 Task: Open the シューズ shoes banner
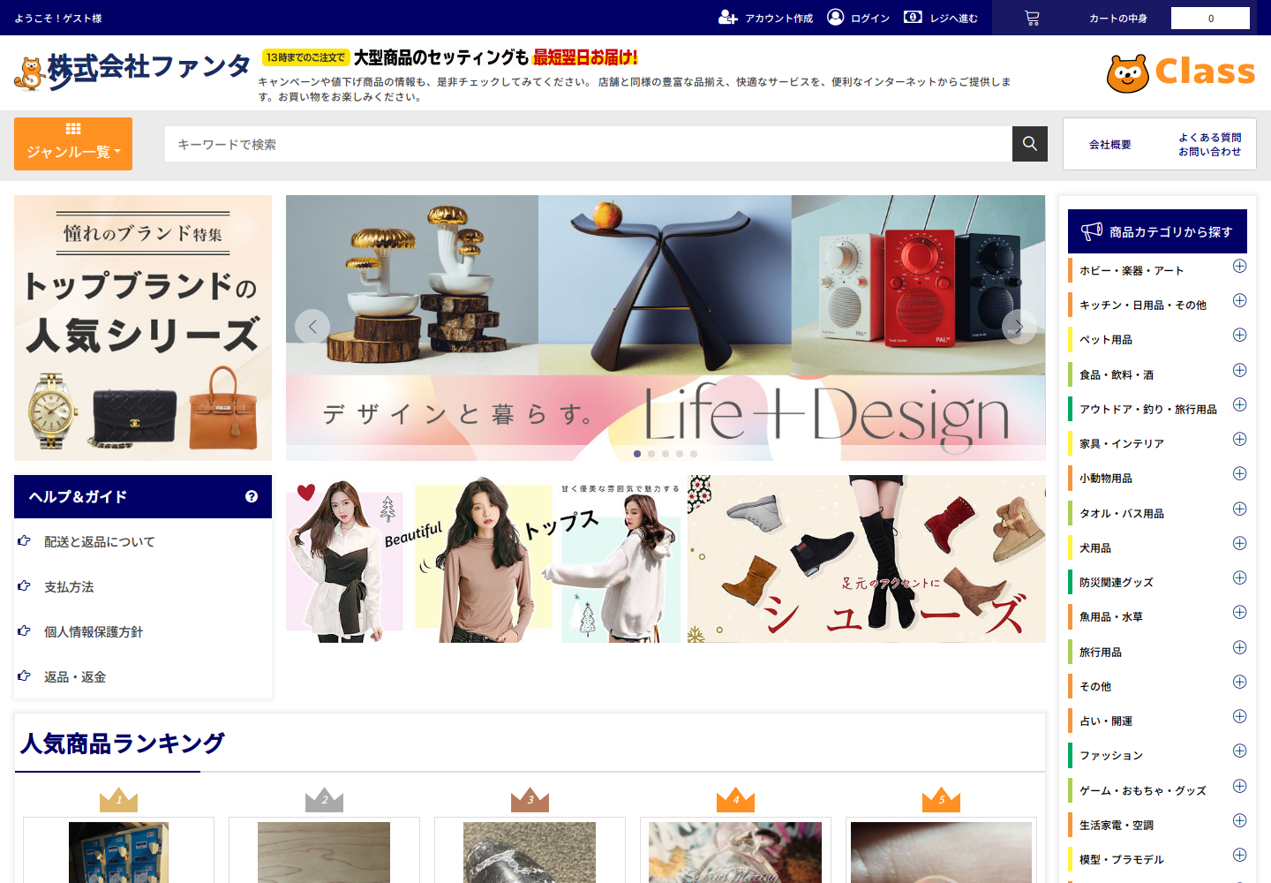[867, 559]
